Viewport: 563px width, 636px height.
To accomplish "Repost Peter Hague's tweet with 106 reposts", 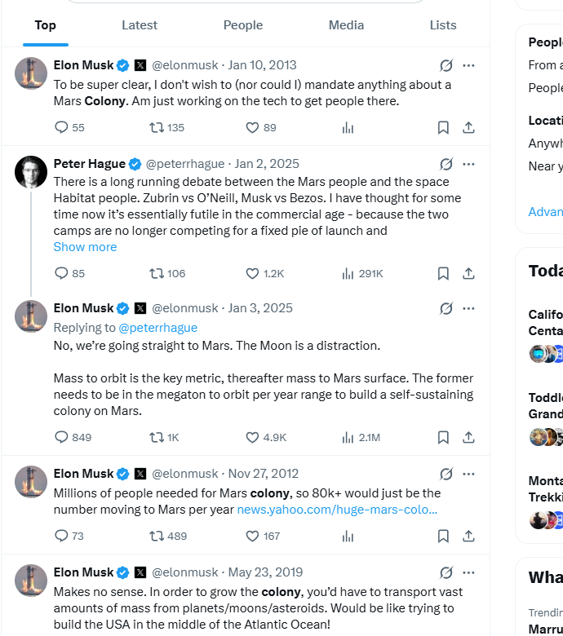I will tap(166, 273).
